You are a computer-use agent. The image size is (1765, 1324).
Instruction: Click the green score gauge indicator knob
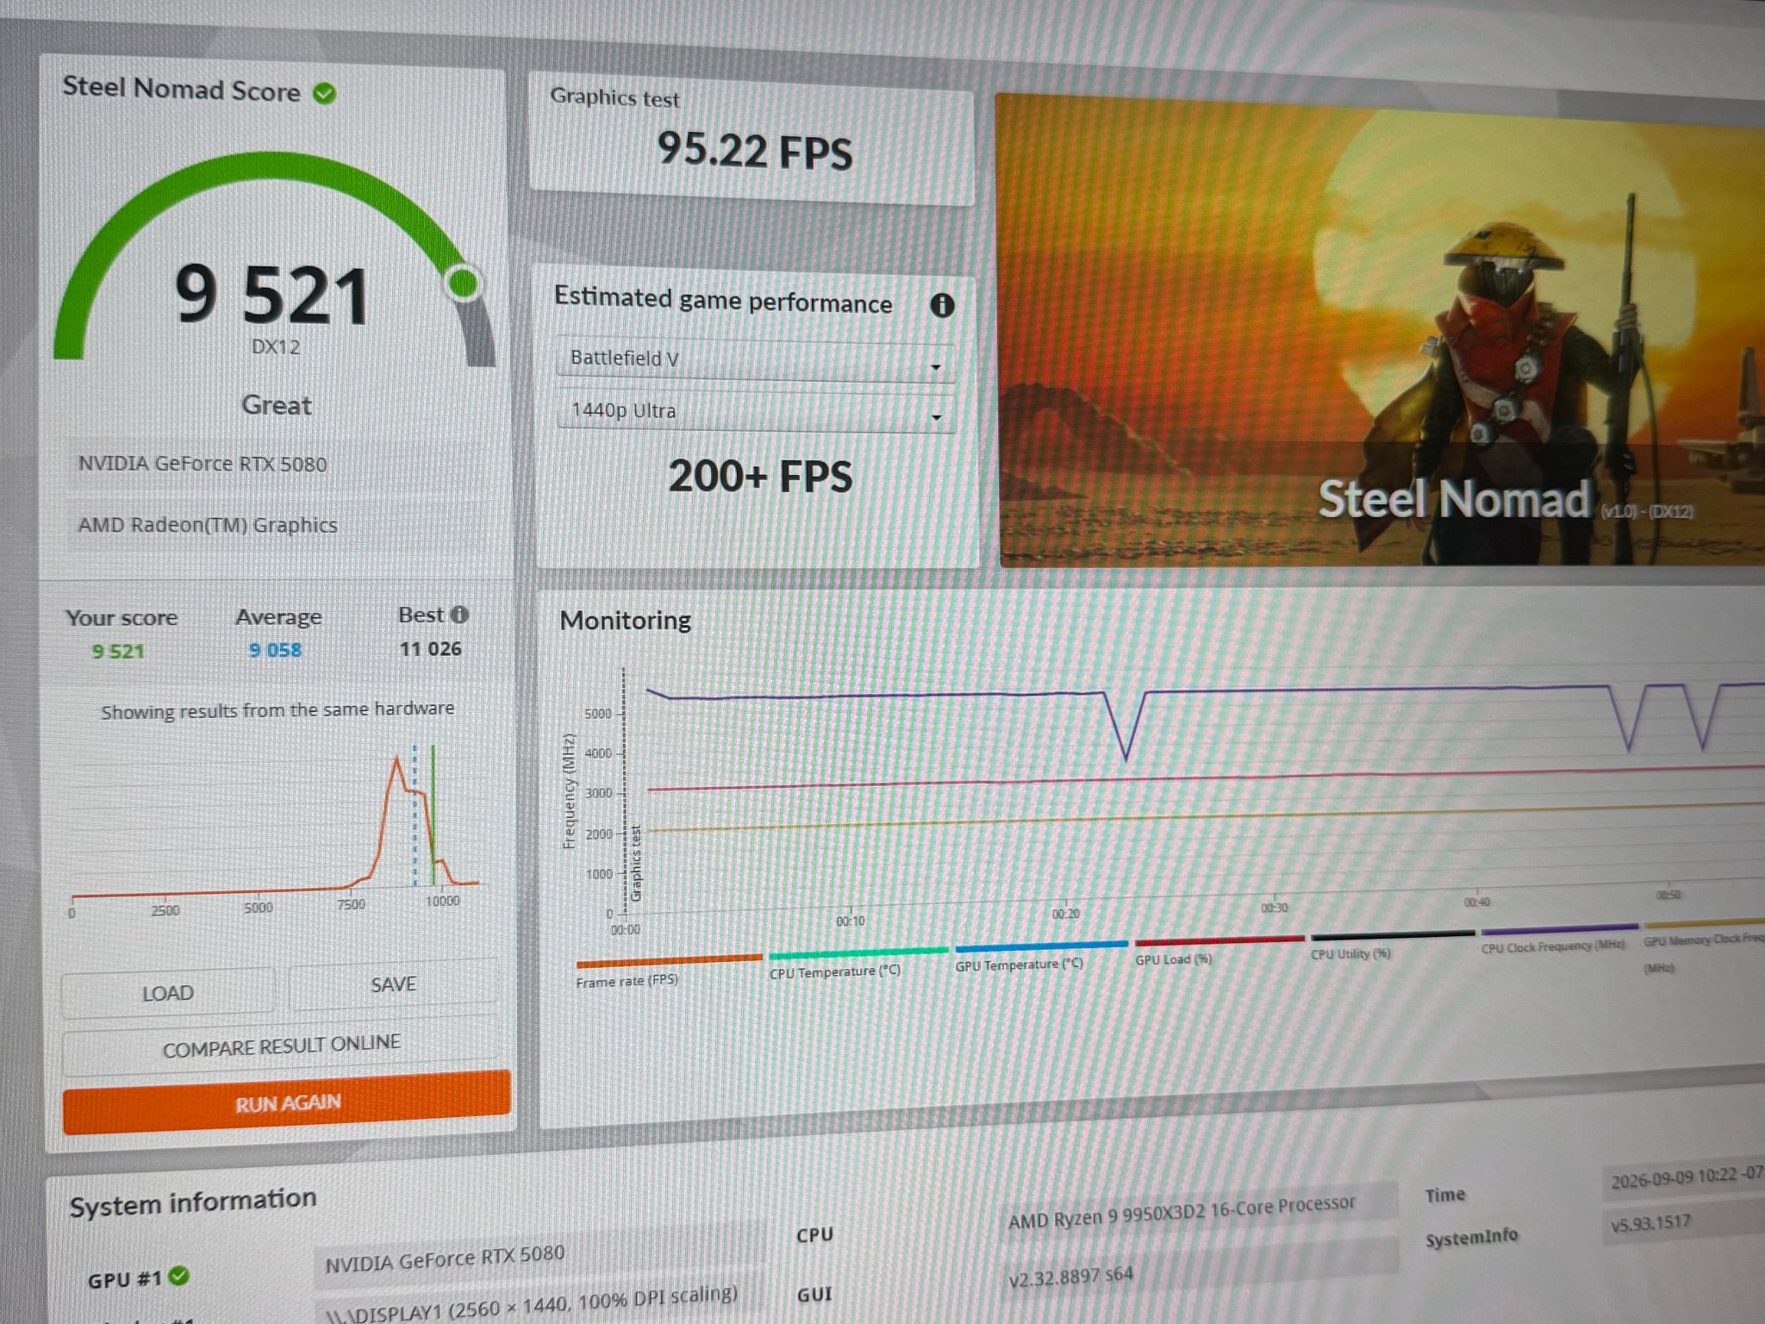point(464,284)
